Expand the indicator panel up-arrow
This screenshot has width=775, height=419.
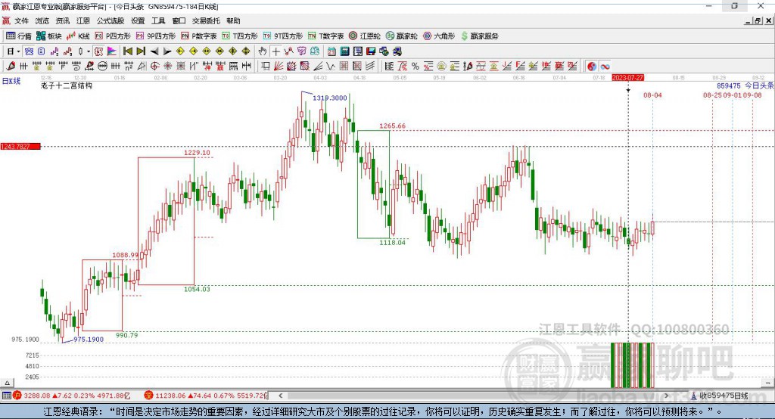[7, 383]
